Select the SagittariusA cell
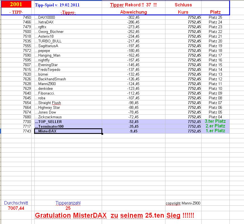The height and width of the screenshot is (224, 244). 68,46
